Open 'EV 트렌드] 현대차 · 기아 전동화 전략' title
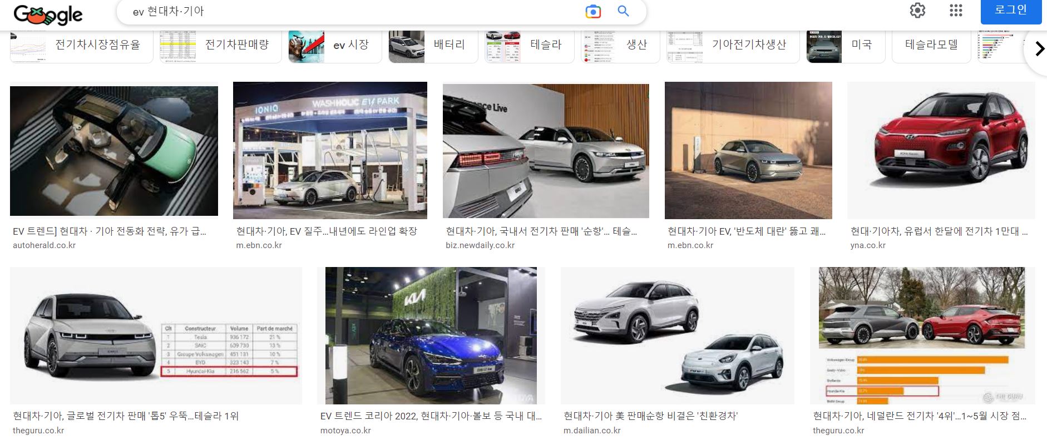Image resolution: width=1047 pixels, height=440 pixels. tap(110, 231)
